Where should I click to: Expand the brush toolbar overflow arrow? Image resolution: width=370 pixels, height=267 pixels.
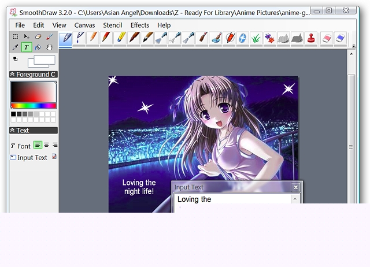tap(353, 46)
